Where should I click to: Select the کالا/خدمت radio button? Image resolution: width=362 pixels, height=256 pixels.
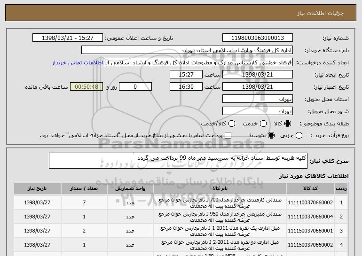point(232,124)
